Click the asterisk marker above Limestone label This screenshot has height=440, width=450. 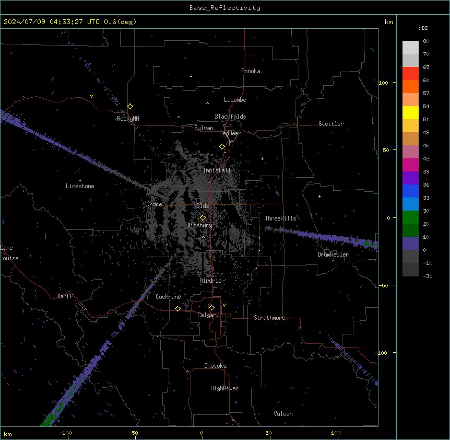pos(80,181)
